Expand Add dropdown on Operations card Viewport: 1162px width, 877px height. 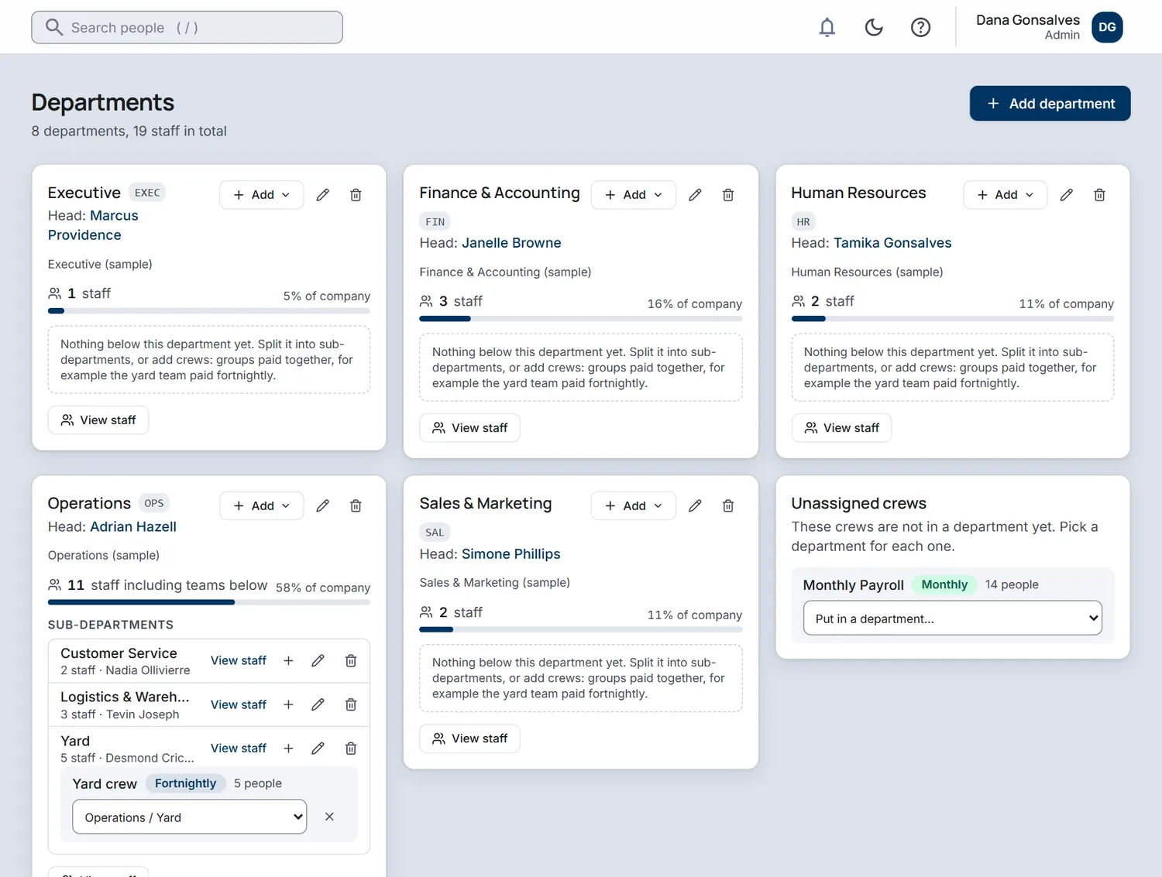point(262,505)
